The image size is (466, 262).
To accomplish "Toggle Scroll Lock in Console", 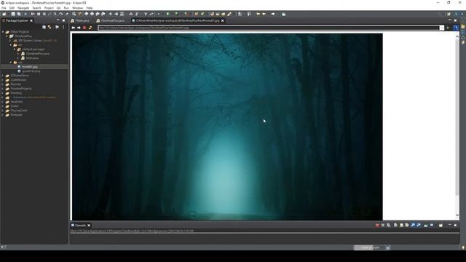I will pos(401,225).
